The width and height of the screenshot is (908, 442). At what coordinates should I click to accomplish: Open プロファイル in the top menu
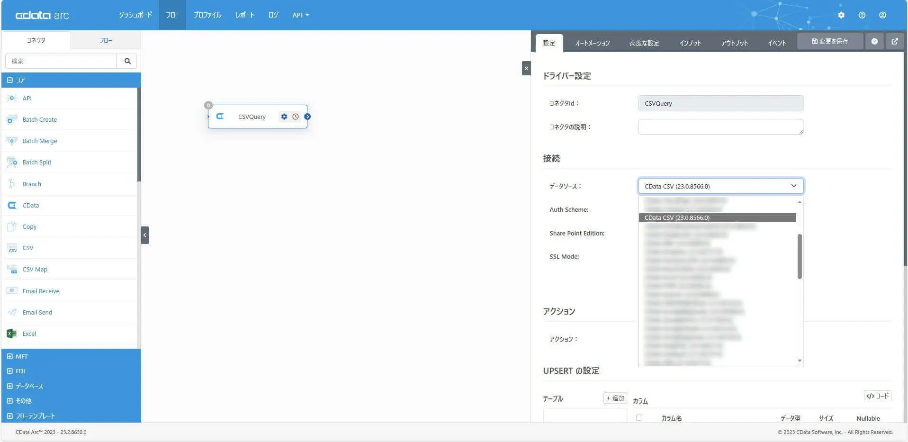[x=207, y=15]
